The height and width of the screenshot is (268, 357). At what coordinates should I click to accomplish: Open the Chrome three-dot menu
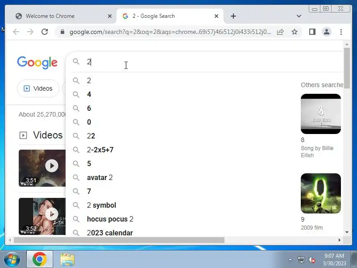341,32
